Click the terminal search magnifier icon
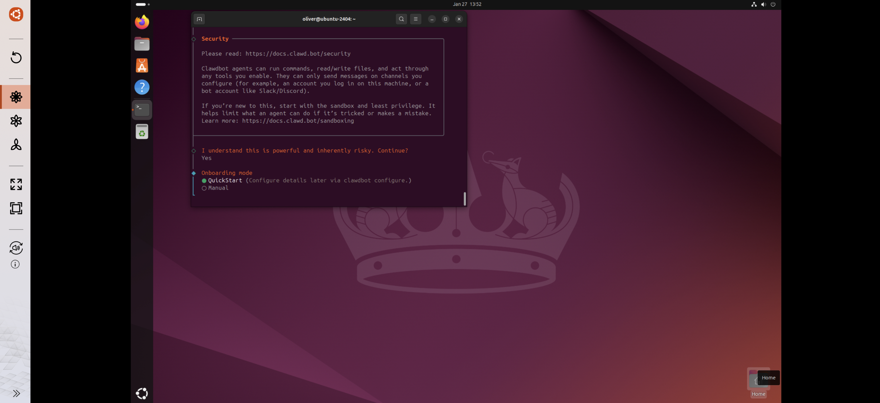Screen dimensions: 880x403 coord(401,19)
